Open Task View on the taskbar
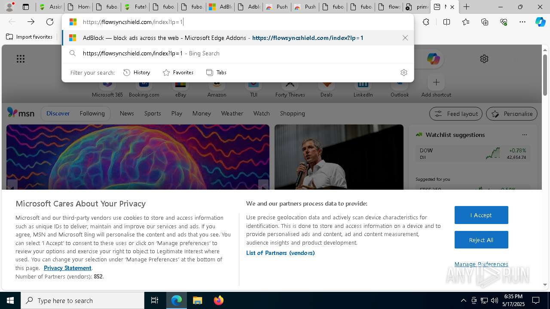 [x=155, y=300]
